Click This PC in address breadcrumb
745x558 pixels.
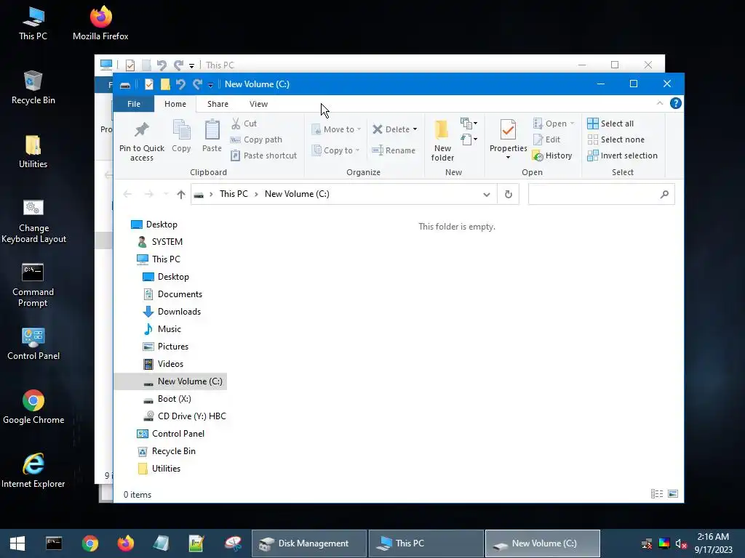tap(234, 194)
